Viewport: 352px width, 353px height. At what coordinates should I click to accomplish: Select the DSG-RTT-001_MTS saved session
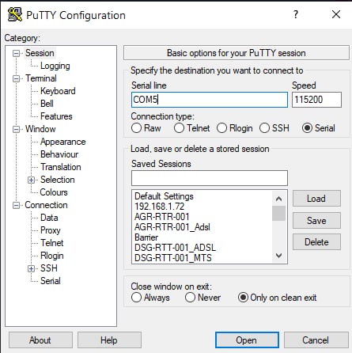pyautogui.click(x=173, y=258)
